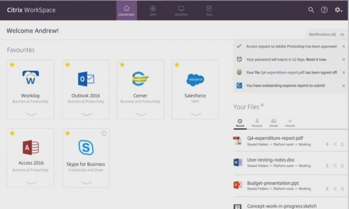Share the User-testing-notes.doc file
Viewport: 349px width, 209px height.
(334, 166)
